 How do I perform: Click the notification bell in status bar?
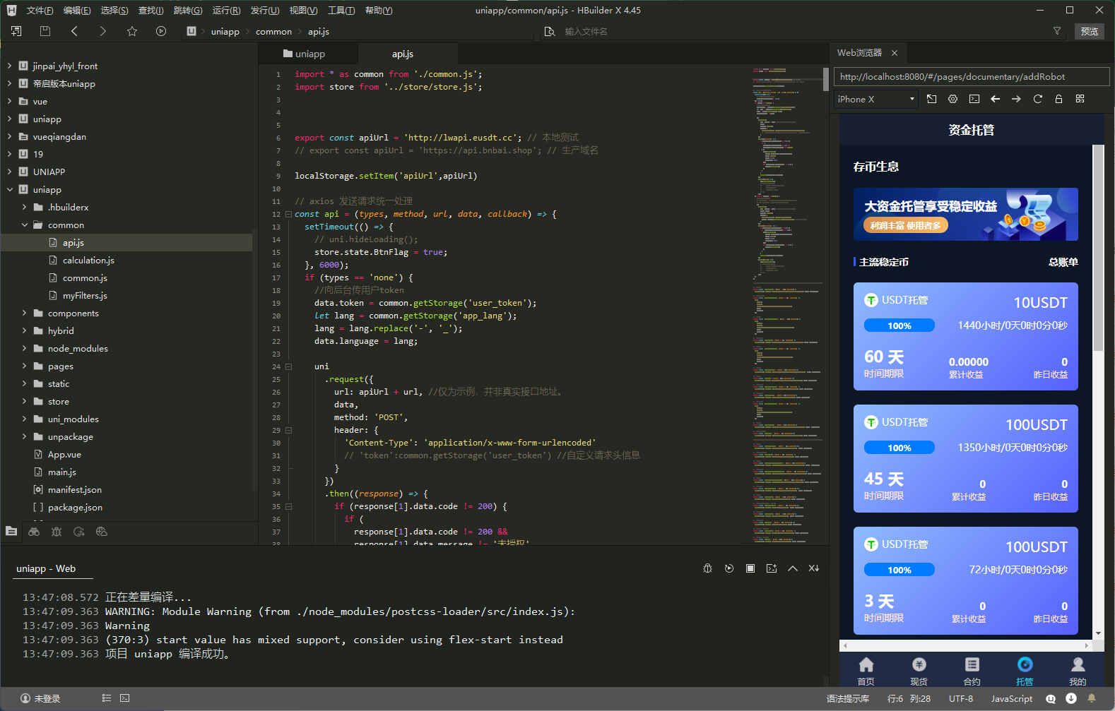(1092, 698)
